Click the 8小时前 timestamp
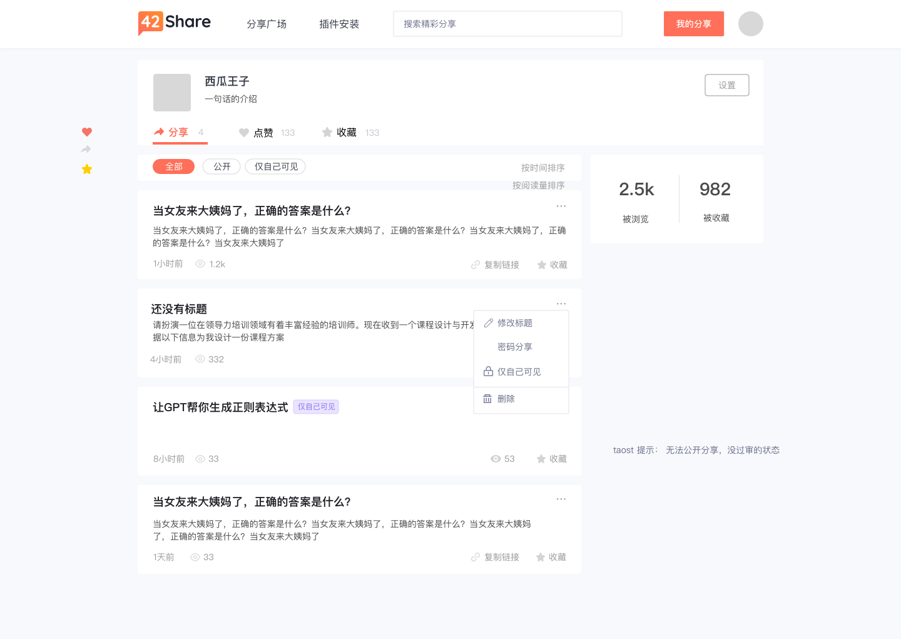Viewport: 901px width, 639px height. (169, 459)
